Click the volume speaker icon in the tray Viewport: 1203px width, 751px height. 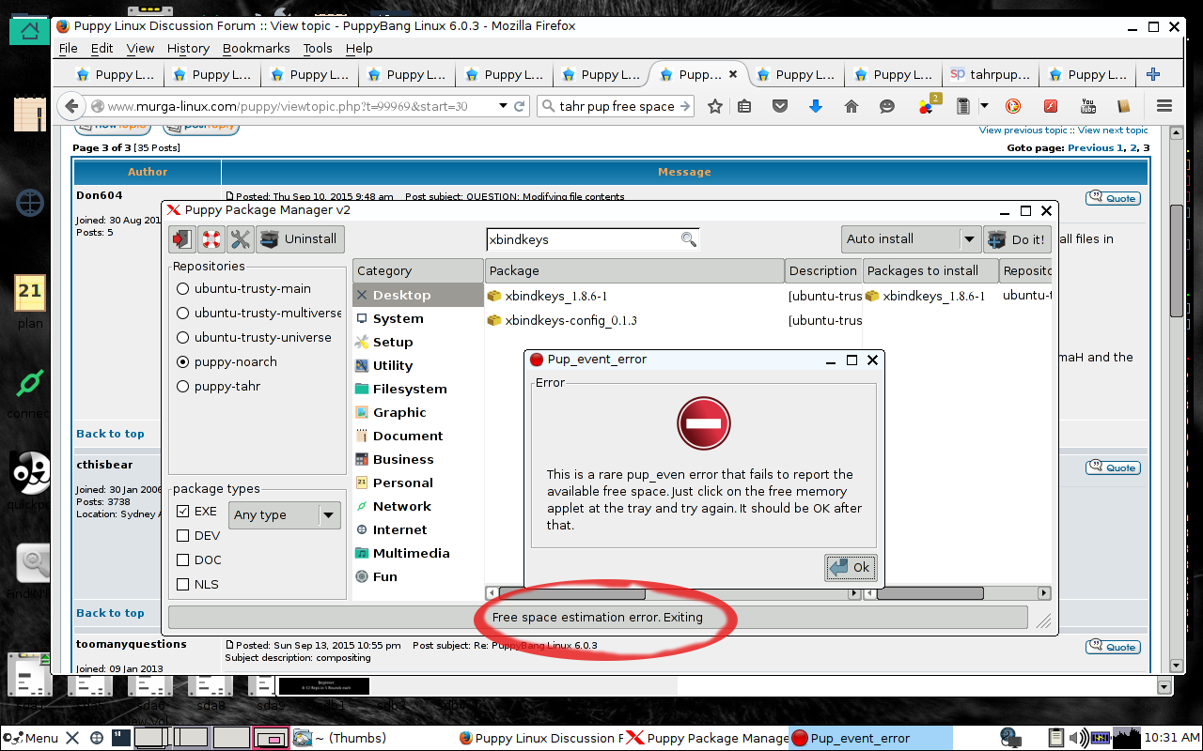coord(1079,738)
